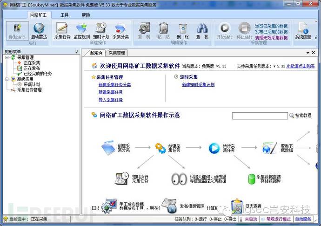Viewport: 321px width, 226px height.
Task: Click 新建采集任务分类 link
Action: click(x=114, y=84)
